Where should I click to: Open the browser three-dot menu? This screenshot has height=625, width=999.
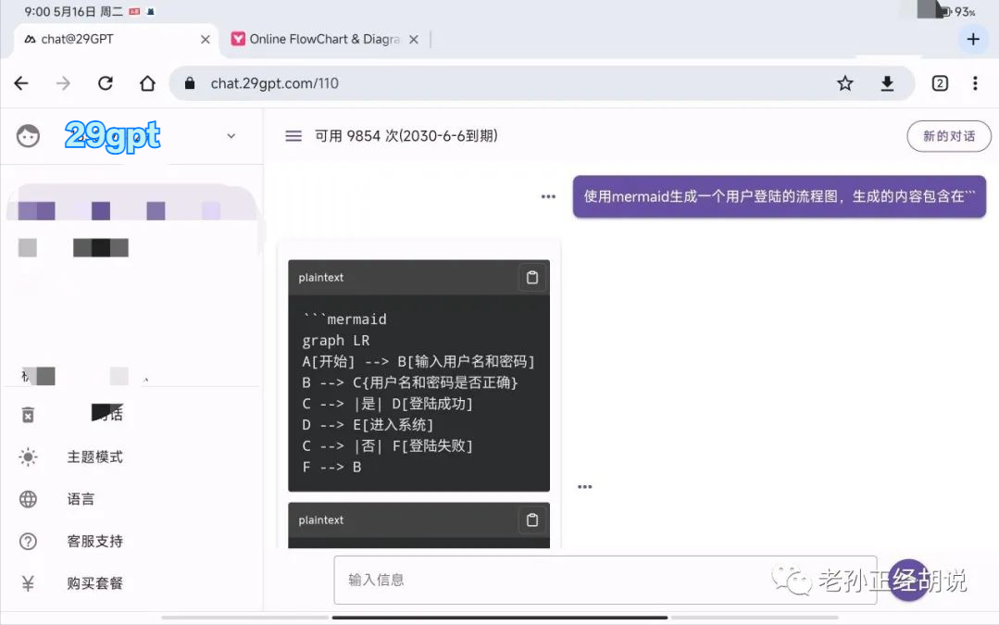click(x=975, y=83)
